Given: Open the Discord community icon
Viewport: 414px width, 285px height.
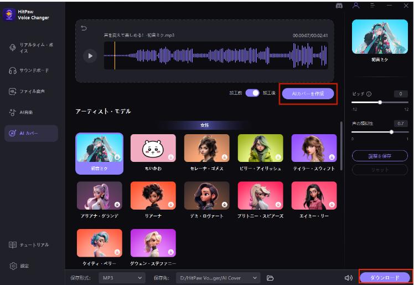Looking at the screenshot, I should [x=339, y=6].
